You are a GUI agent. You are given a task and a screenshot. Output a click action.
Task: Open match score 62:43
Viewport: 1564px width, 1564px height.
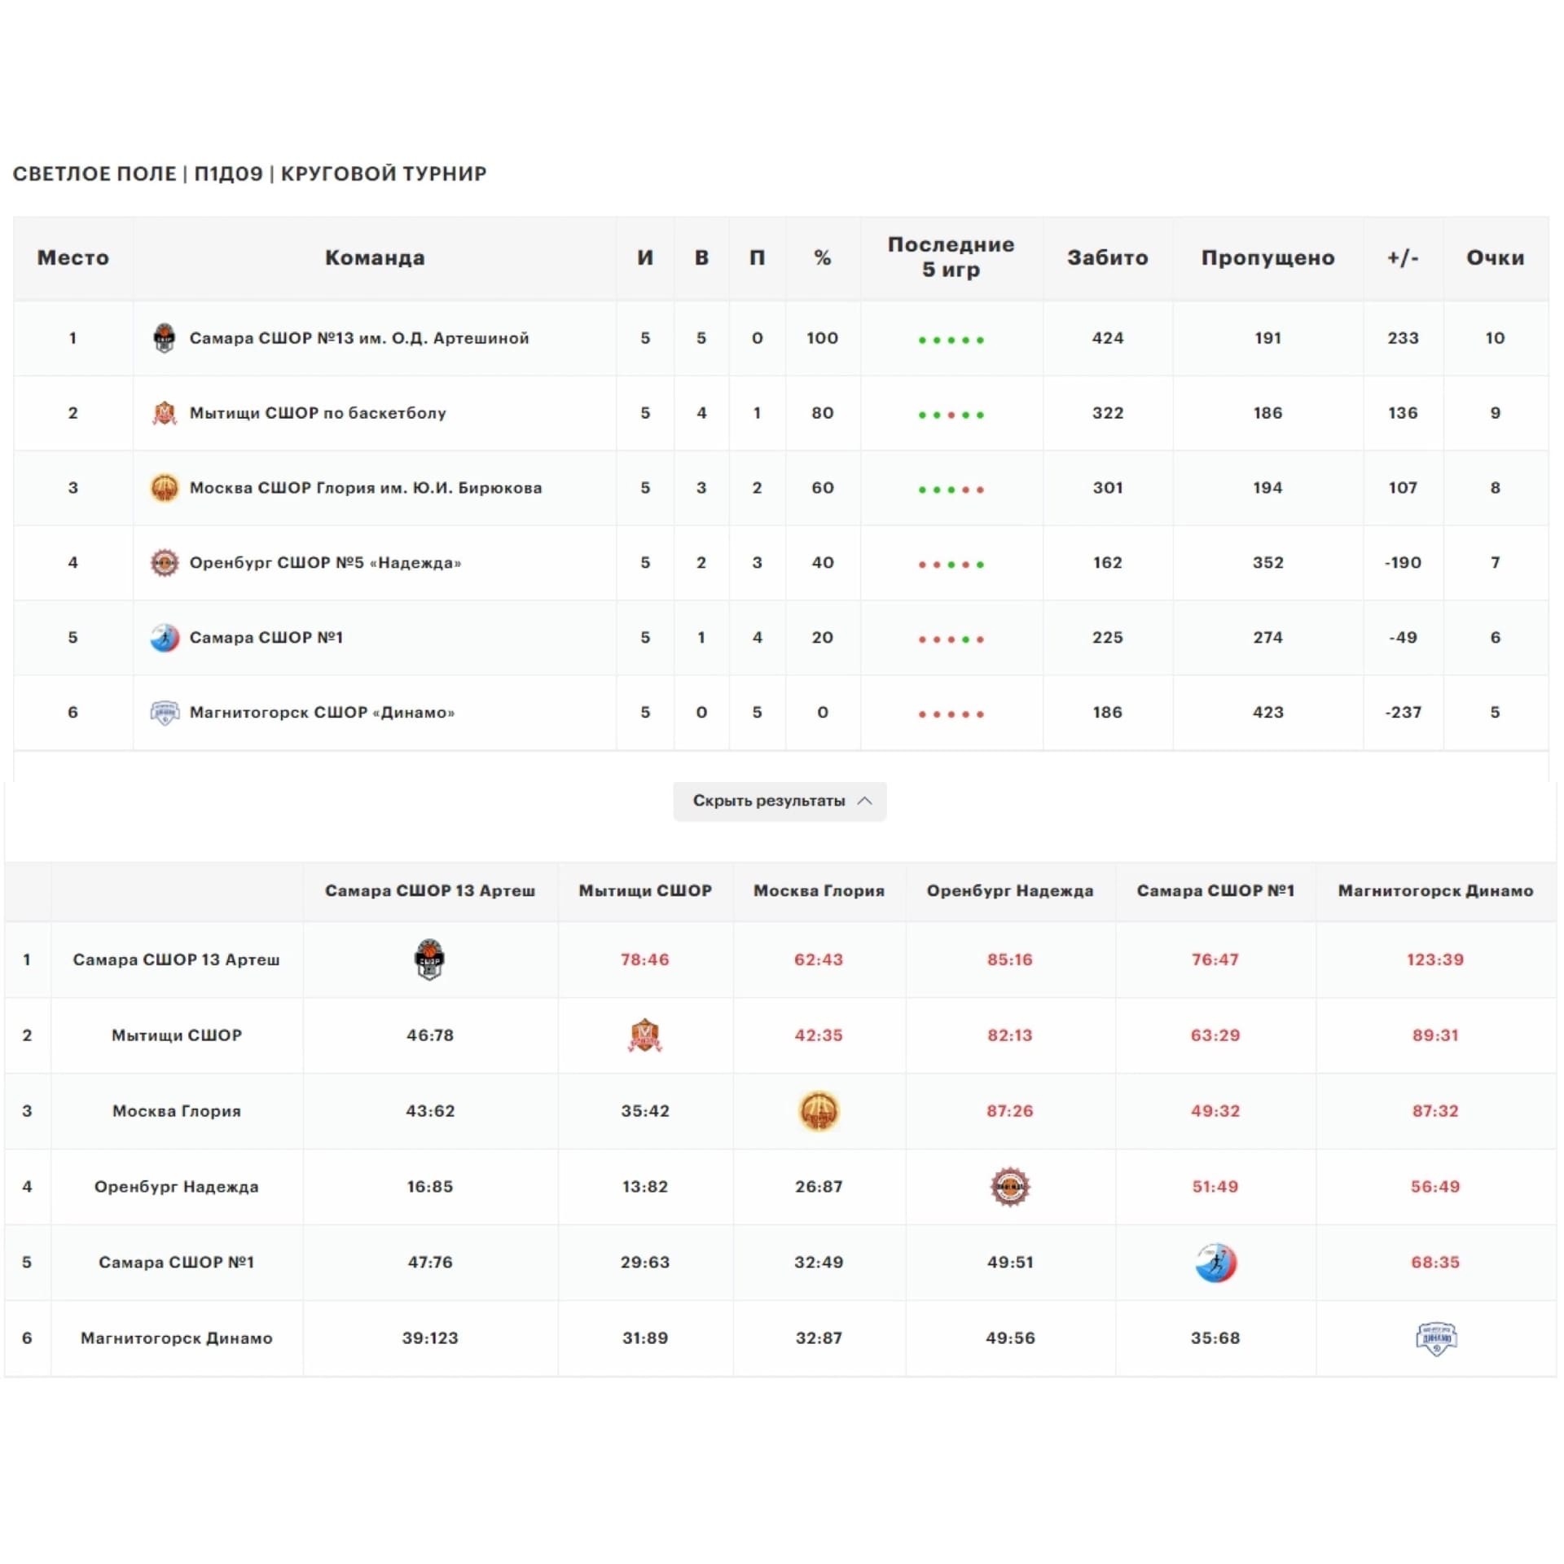pos(819,960)
